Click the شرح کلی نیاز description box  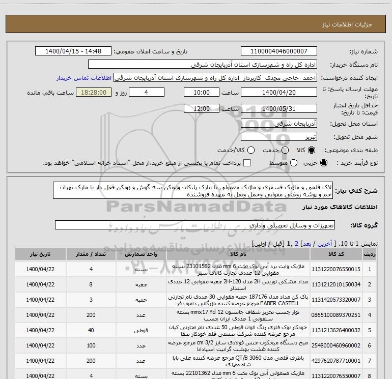click(x=193, y=191)
